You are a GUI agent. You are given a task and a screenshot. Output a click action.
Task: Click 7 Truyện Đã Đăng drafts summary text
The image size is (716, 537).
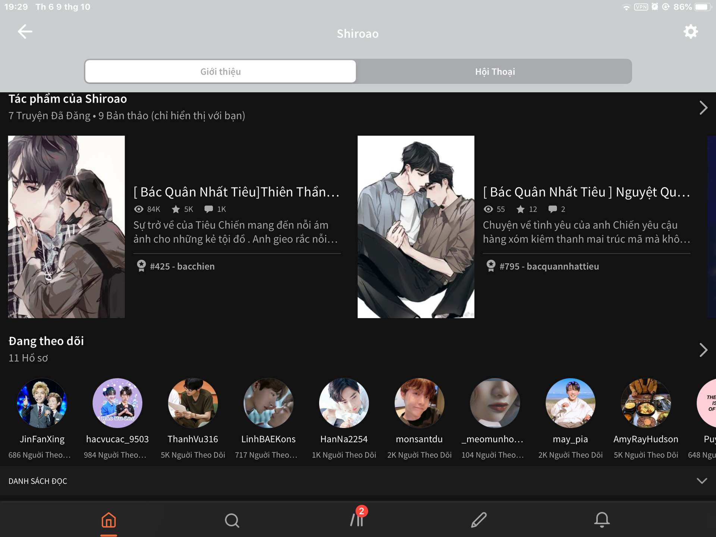(x=127, y=116)
